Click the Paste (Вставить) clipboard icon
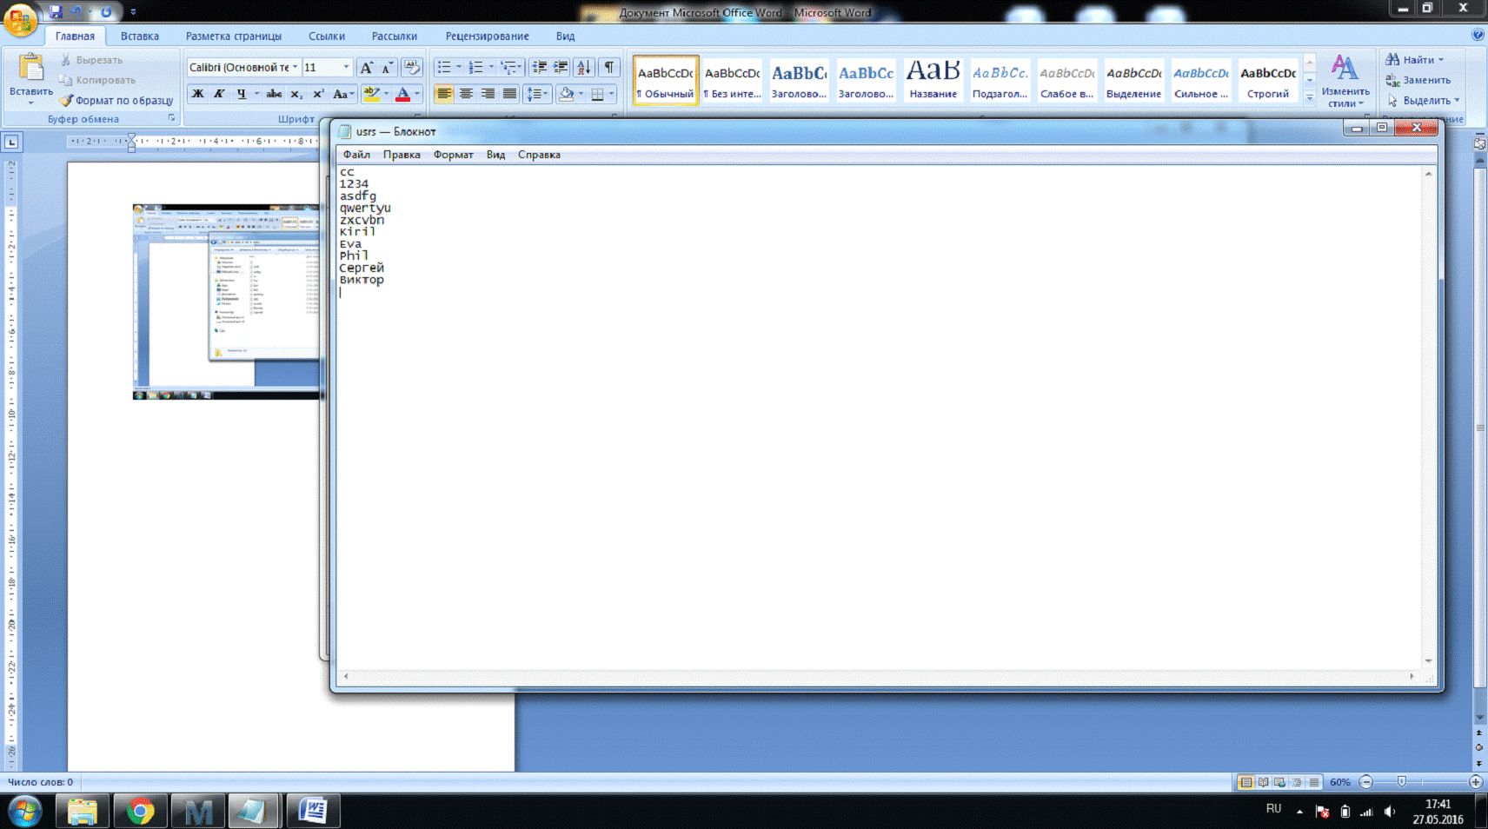The image size is (1488, 829). tap(30, 68)
